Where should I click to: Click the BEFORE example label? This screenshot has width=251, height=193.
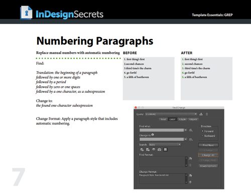[x=130, y=53]
